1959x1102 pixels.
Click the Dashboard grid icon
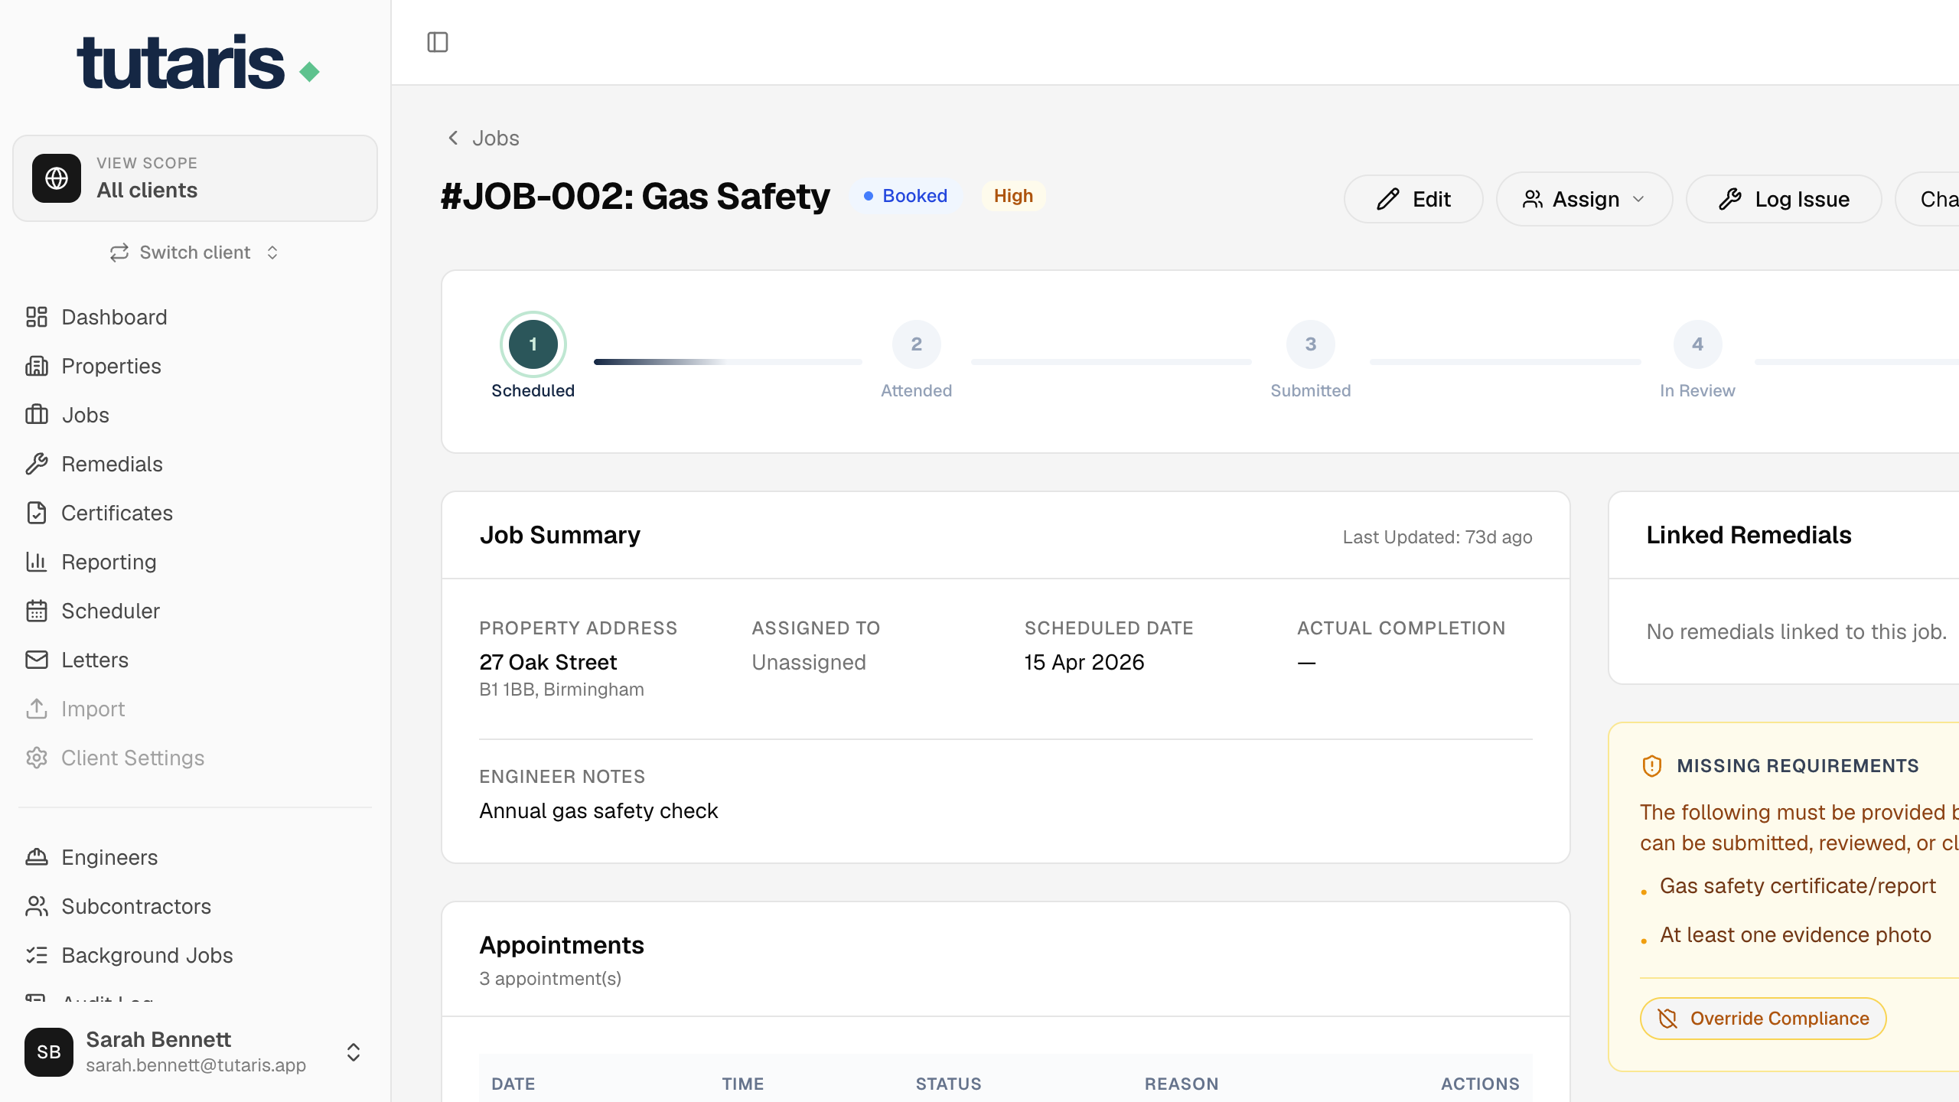pyautogui.click(x=37, y=317)
